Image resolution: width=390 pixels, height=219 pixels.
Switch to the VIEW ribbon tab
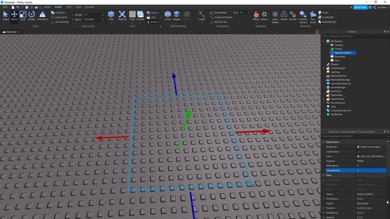[x=78, y=7]
